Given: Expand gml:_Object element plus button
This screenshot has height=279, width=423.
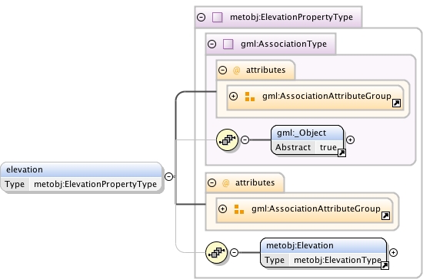Looking at the screenshot, I should (350, 139).
